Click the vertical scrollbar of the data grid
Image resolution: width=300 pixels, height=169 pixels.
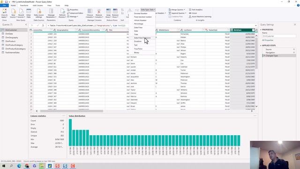coord(256,54)
